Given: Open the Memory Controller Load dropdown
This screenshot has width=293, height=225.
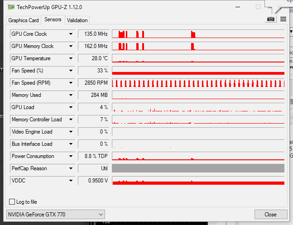Looking at the screenshot, I should (x=71, y=120).
